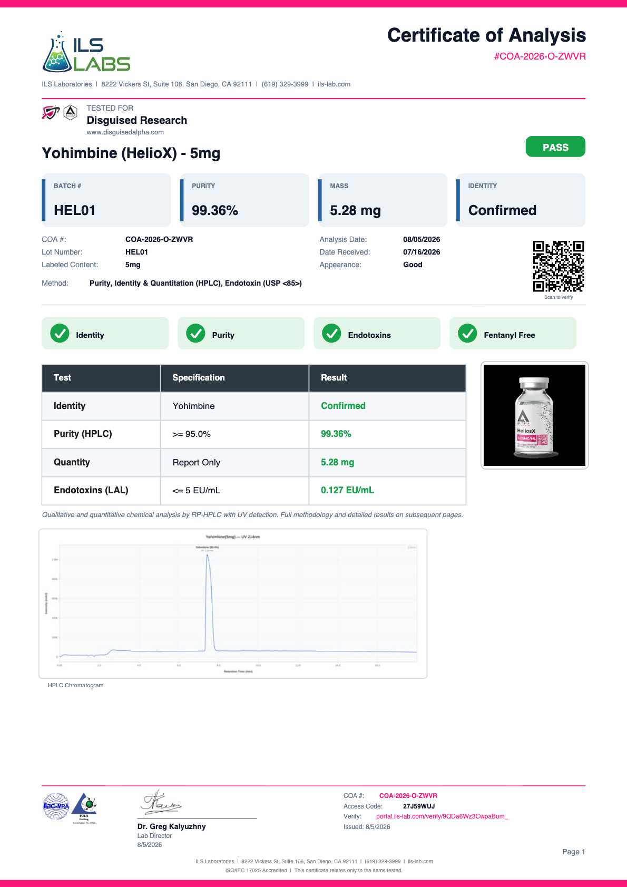Click the green Identity checkmark icon

pos(60,333)
